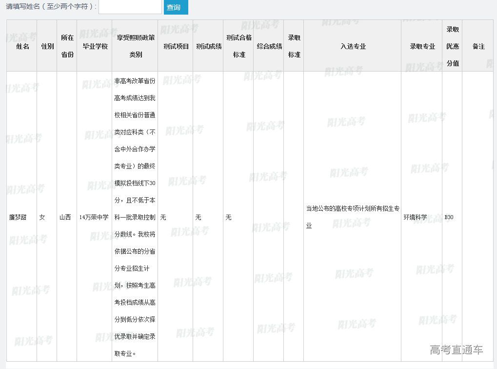This screenshot has width=497, height=369.
Task: Click the 山西 province cell
Action: (65, 217)
